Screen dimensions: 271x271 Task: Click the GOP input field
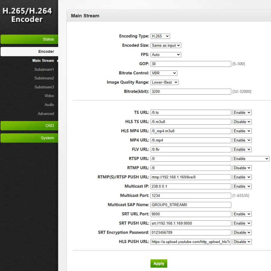(x=191, y=64)
